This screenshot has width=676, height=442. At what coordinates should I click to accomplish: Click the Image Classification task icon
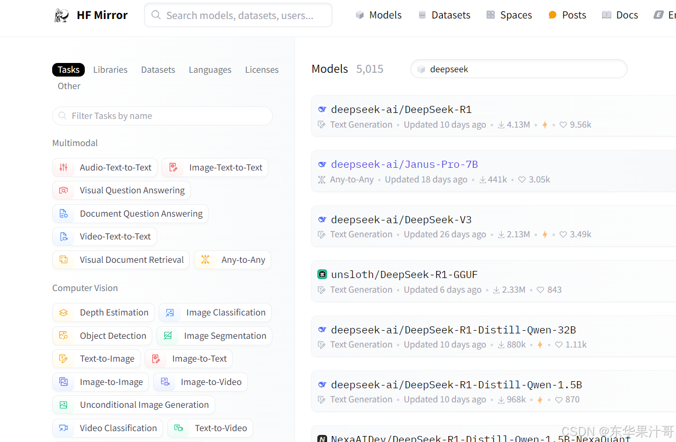(x=170, y=312)
